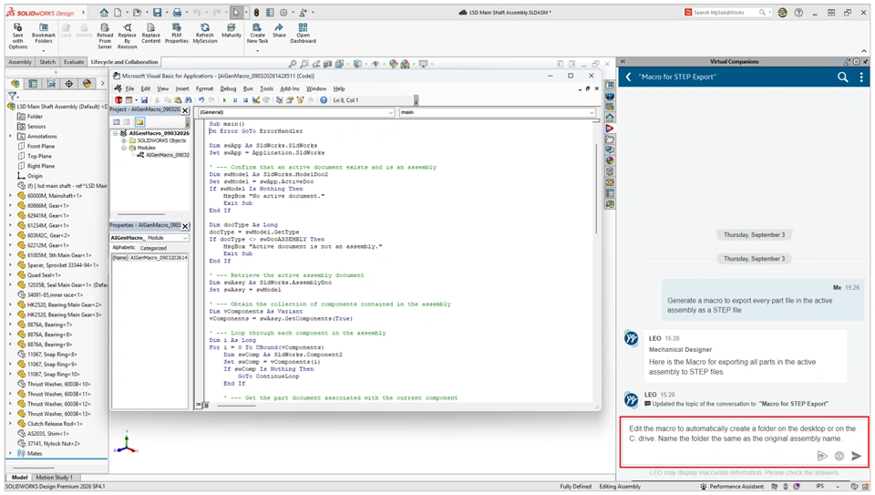Go back with chat header arrow
875x495 pixels.
[x=628, y=77]
